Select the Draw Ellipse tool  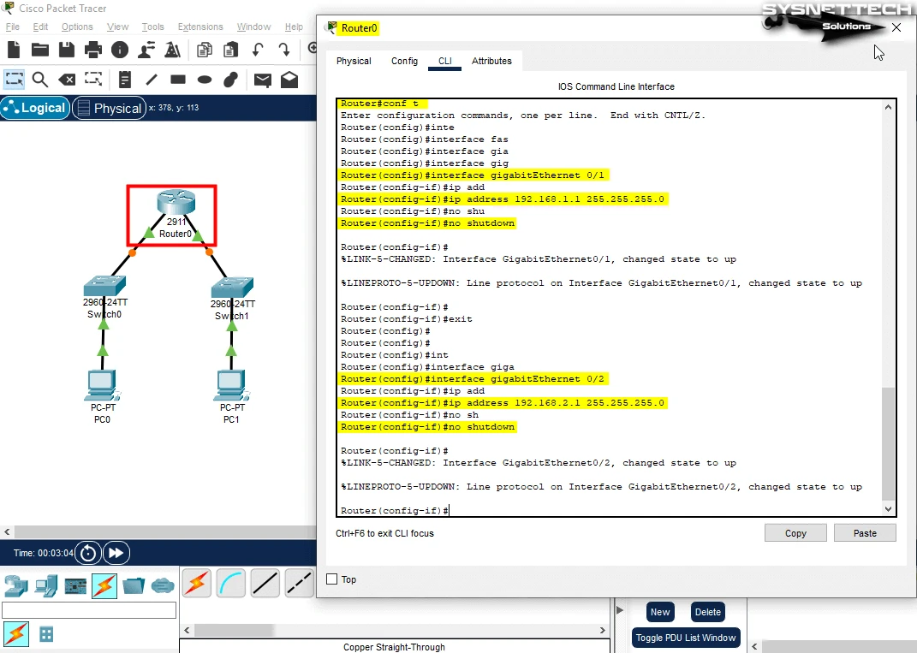[x=205, y=80]
